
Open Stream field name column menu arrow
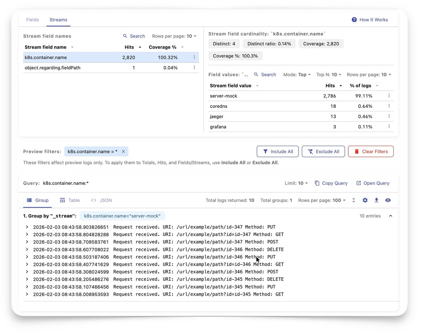72,47
